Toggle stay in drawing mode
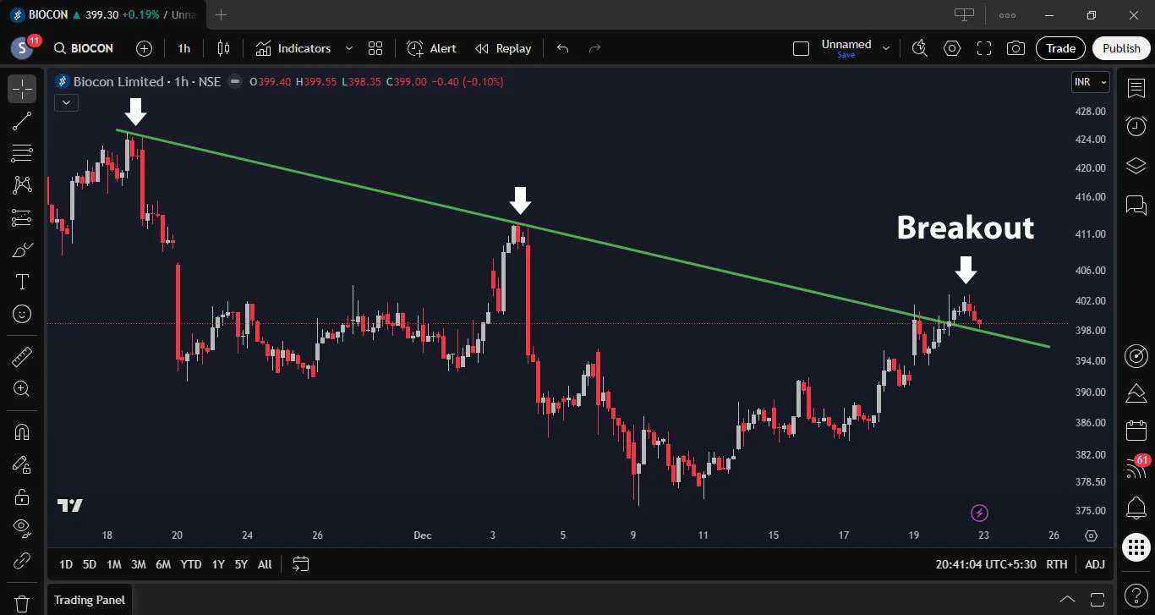Viewport: 1155px width, 615px height. [x=22, y=464]
